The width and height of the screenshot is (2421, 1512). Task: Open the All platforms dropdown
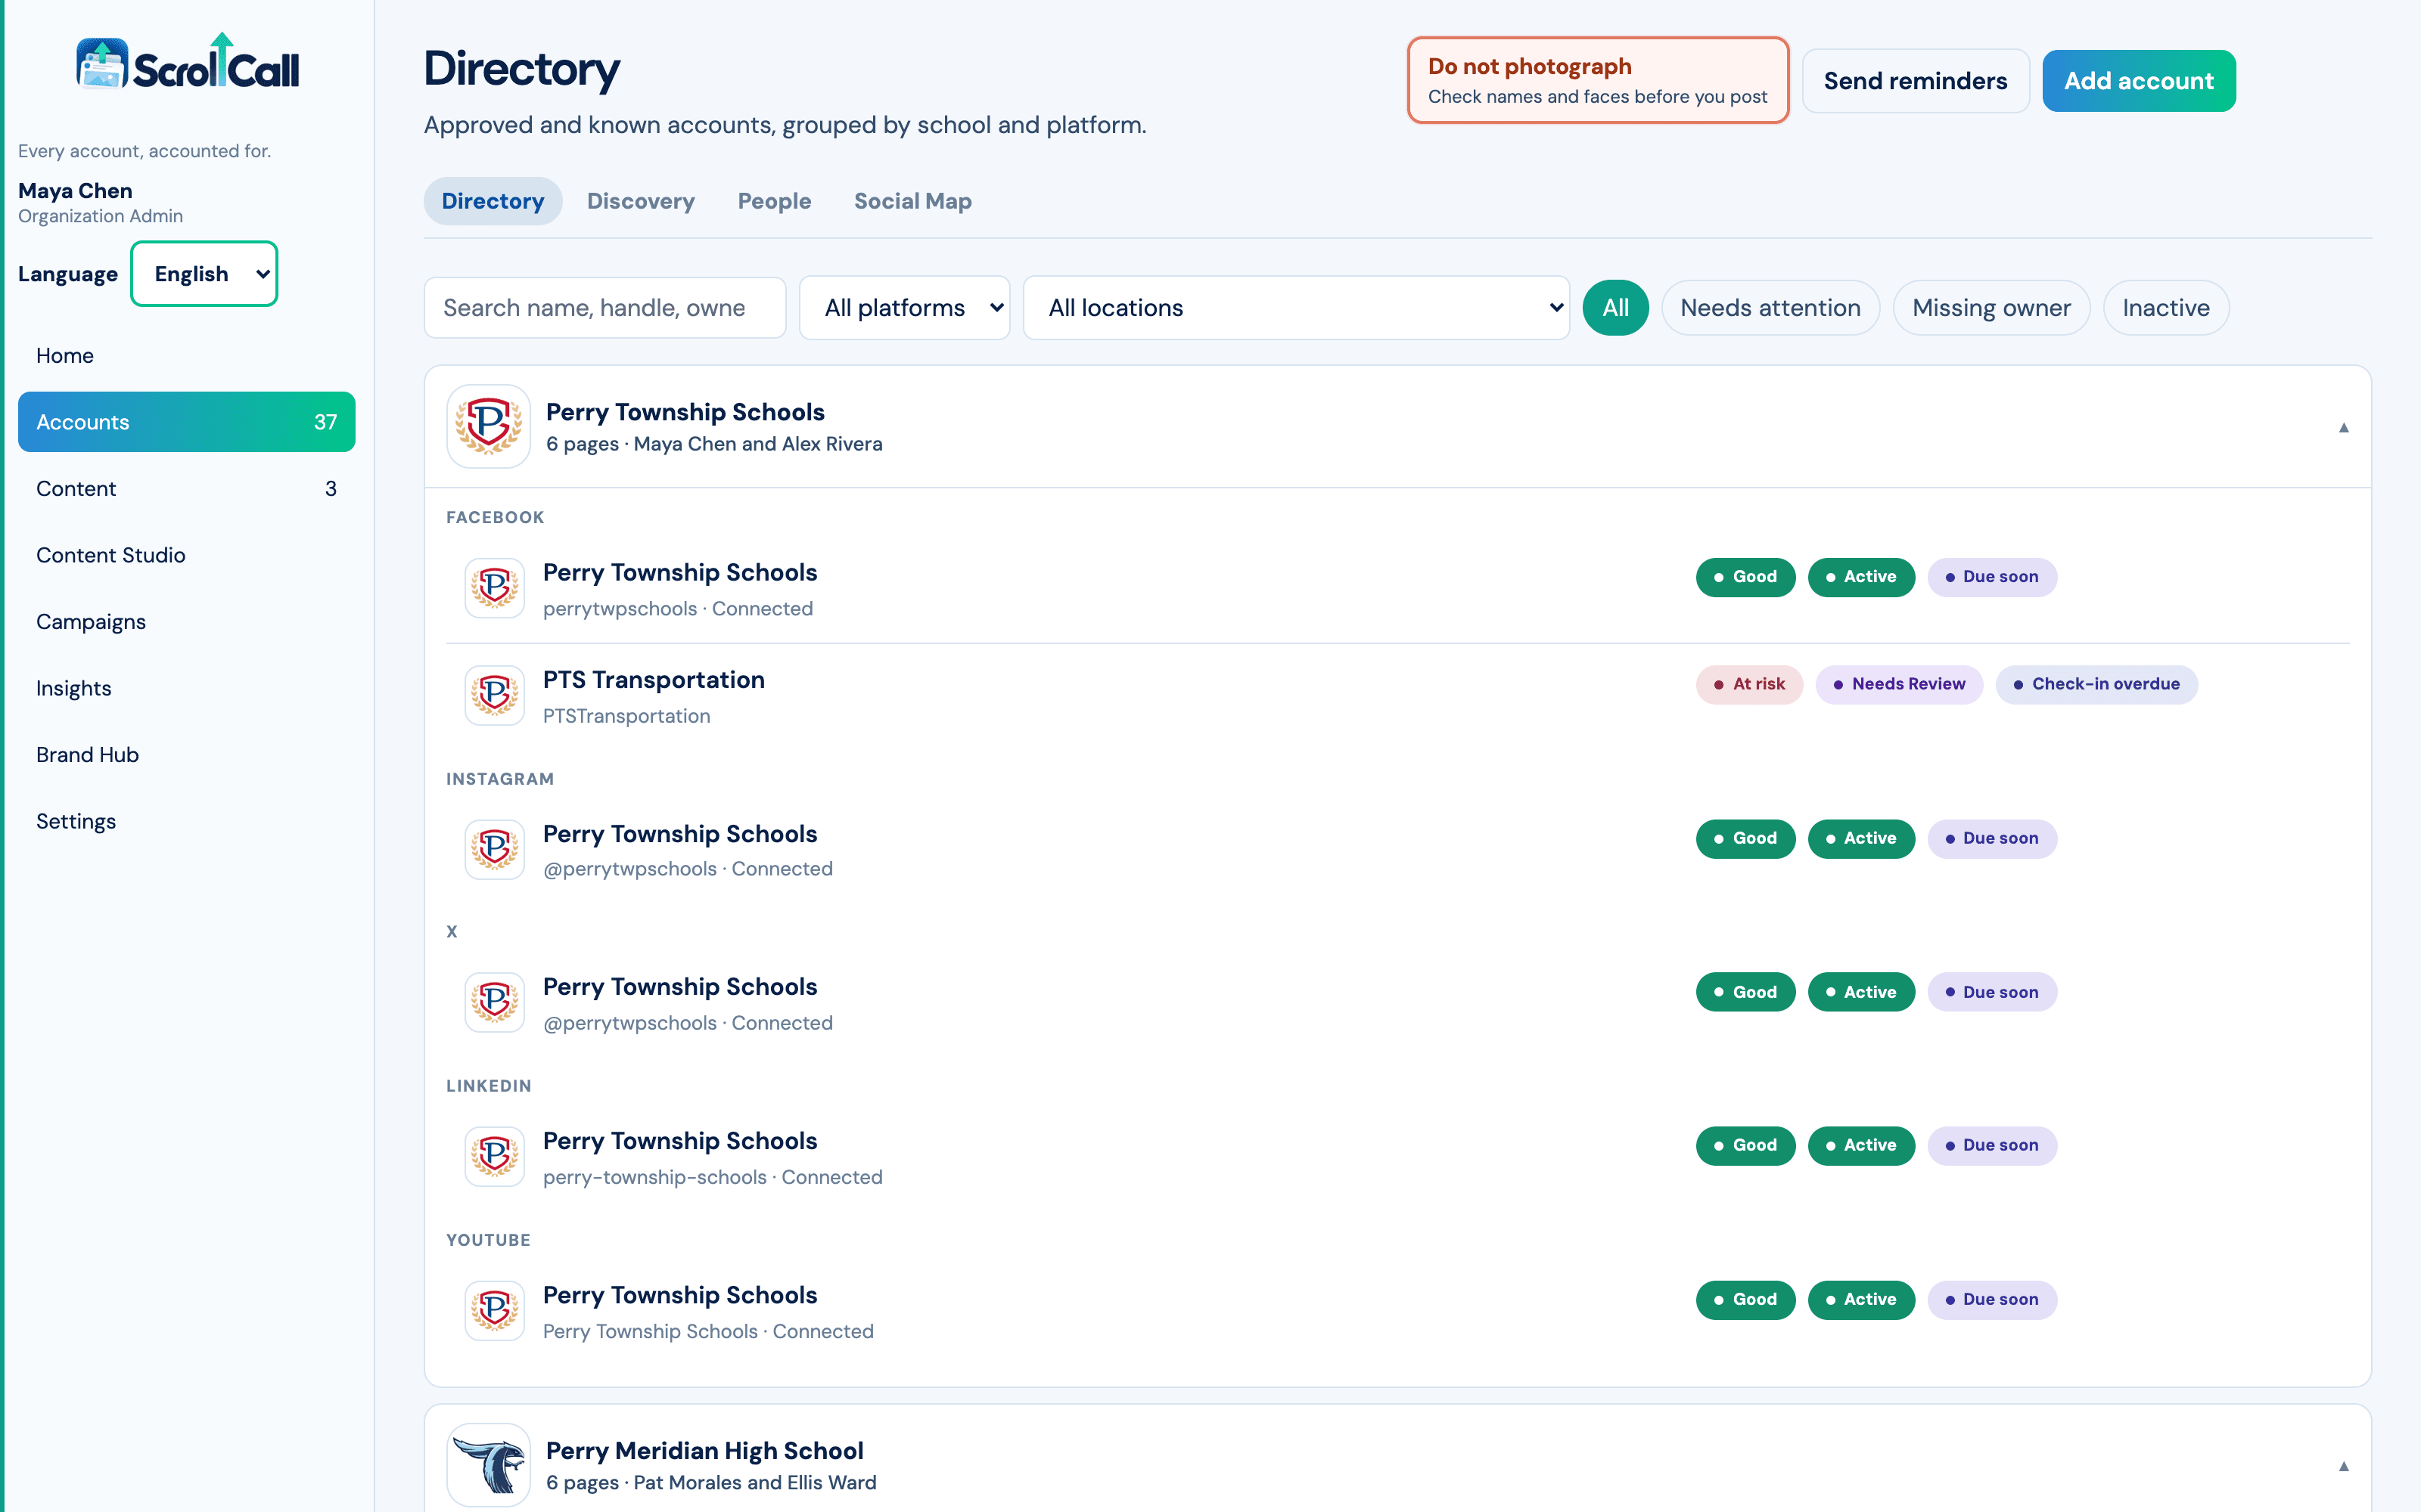click(904, 308)
